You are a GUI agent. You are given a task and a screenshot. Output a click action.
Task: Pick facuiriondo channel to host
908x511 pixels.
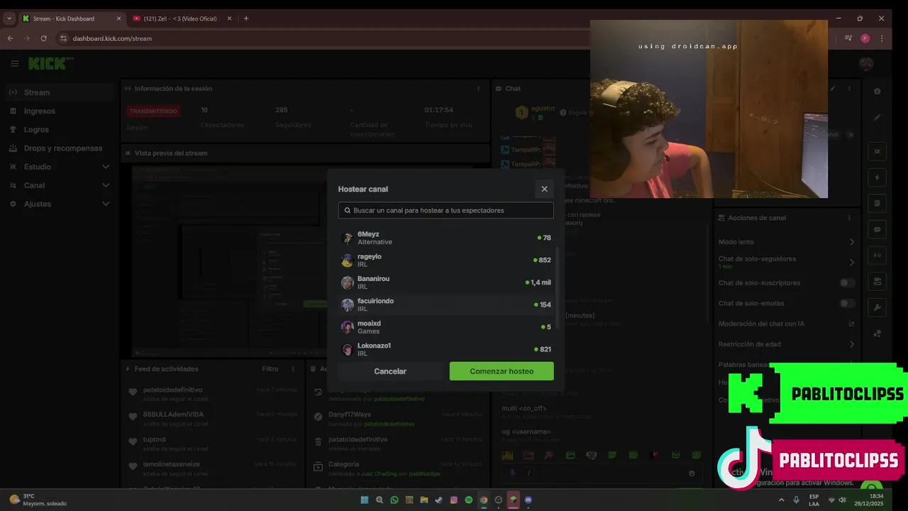coord(445,304)
